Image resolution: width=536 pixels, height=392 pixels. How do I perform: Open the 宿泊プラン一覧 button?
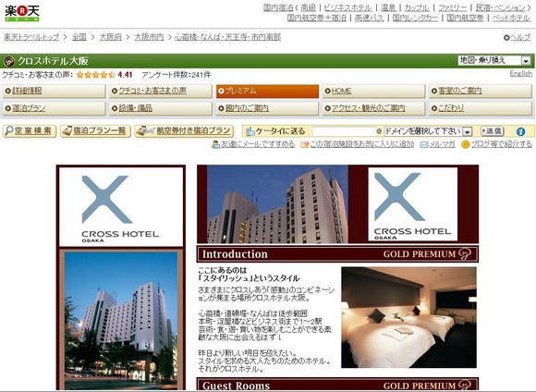95,131
